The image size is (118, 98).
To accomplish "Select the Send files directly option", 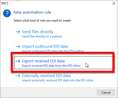I will point(38,32).
